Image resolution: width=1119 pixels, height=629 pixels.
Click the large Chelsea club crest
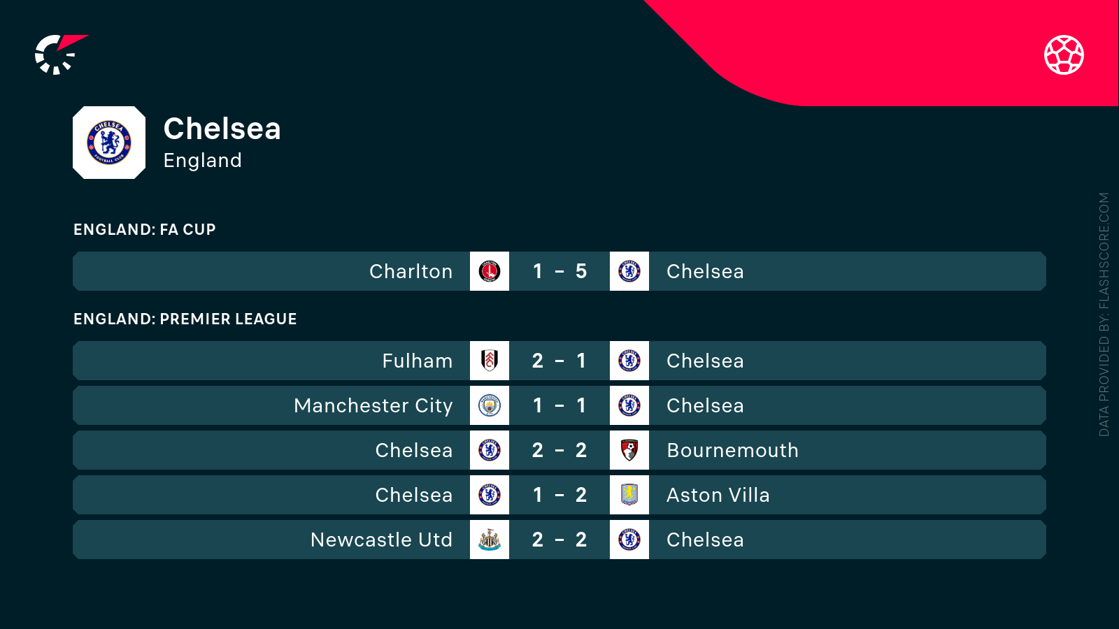click(109, 143)
